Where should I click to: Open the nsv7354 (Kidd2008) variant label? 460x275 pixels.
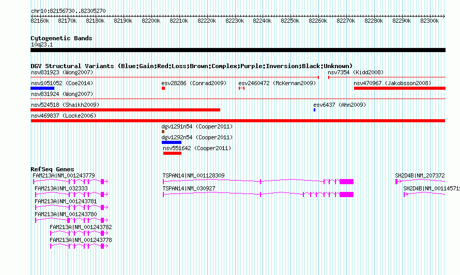[x=356, y=72]
